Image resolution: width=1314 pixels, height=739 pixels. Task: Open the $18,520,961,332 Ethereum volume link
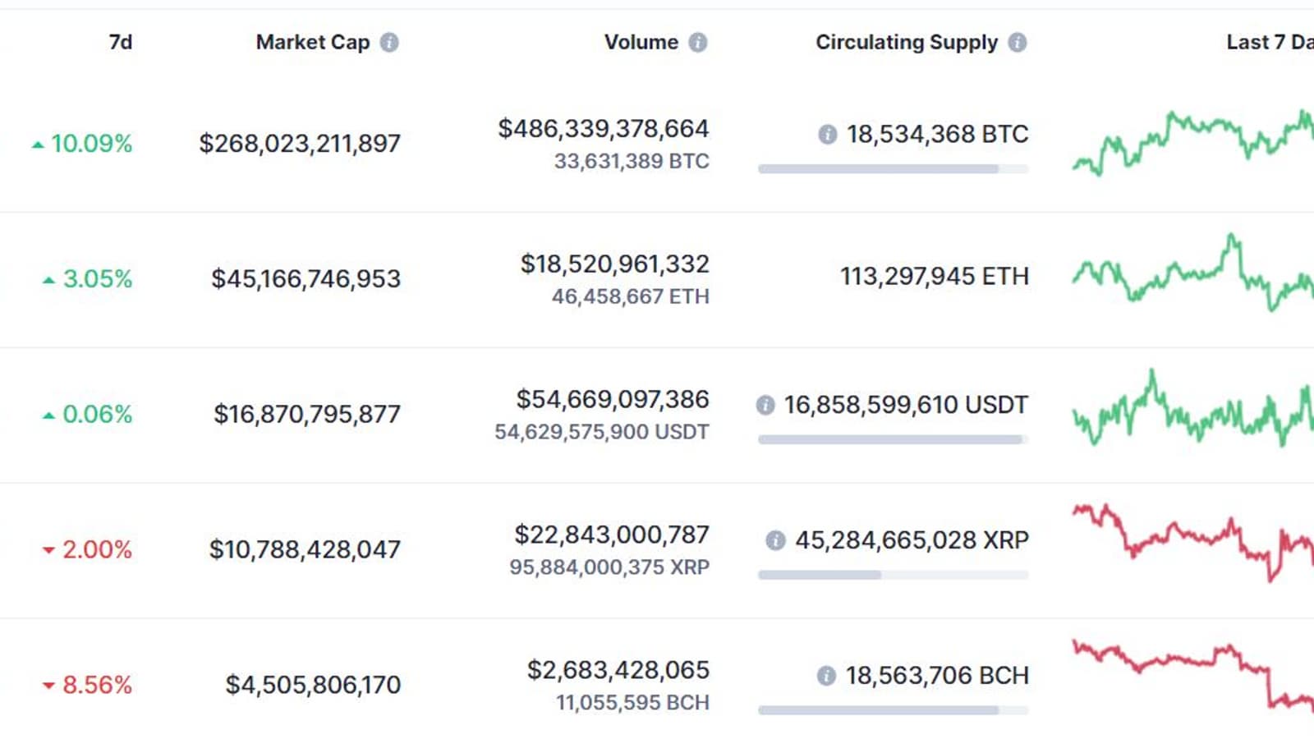click(x=614, y=264)
